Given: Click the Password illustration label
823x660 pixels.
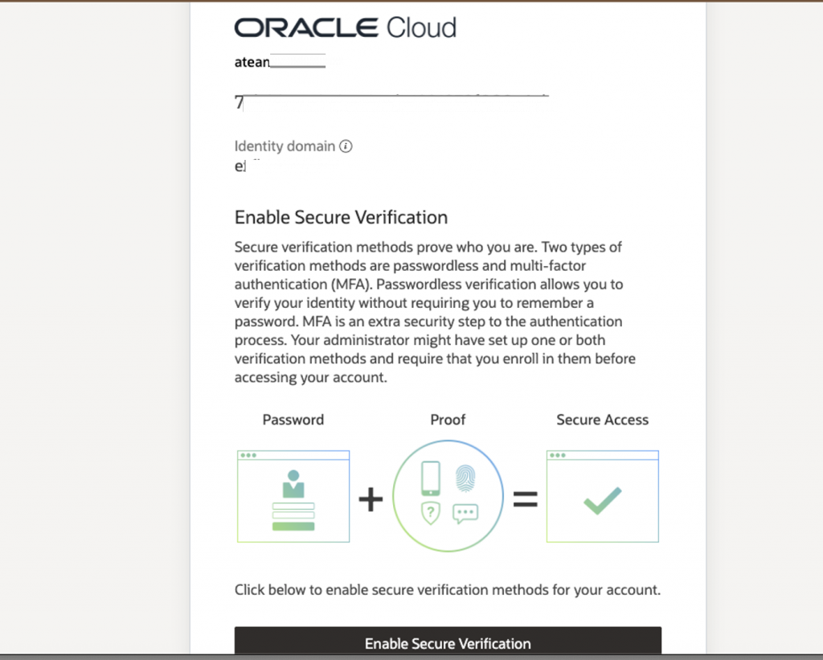Looking at the screenshot, I should [293, 420].
